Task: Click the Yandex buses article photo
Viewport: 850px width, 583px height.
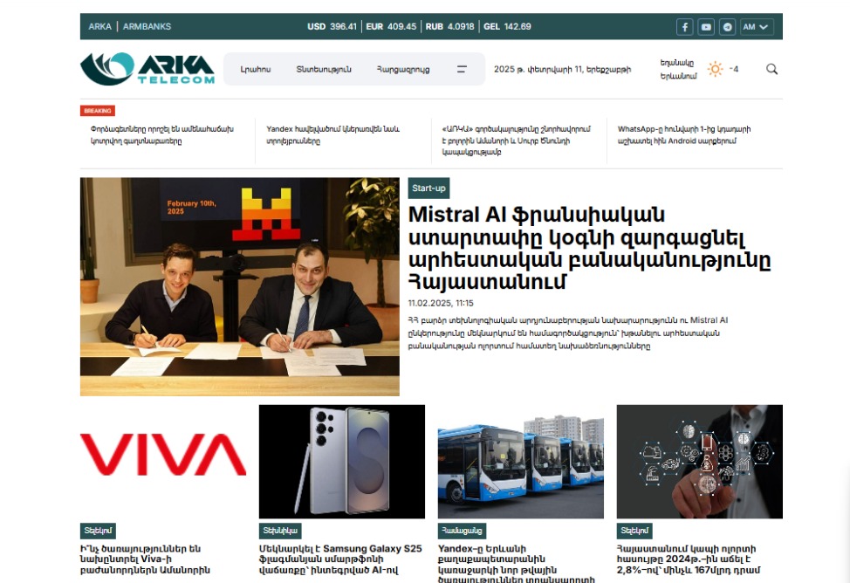Action: [520, 461]
